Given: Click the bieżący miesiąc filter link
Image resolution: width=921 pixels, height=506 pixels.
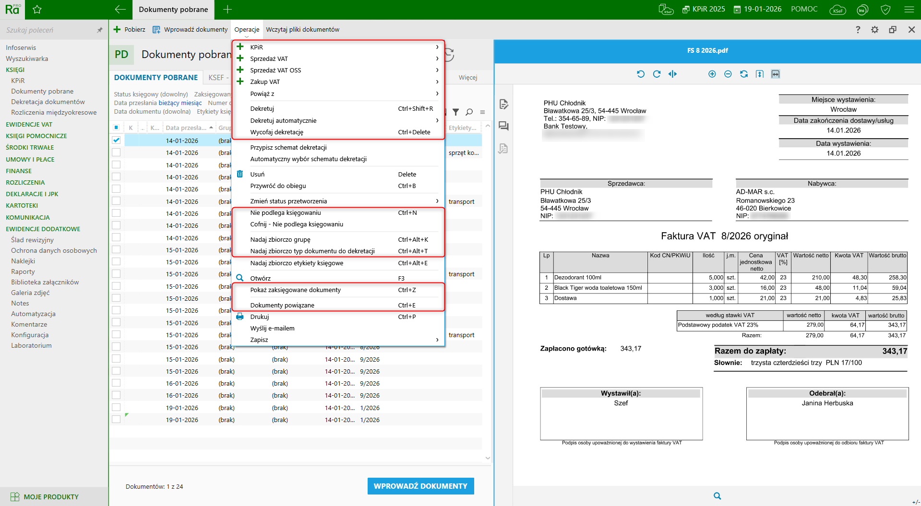Looking at the screenshot, I should tap(180, 103).
